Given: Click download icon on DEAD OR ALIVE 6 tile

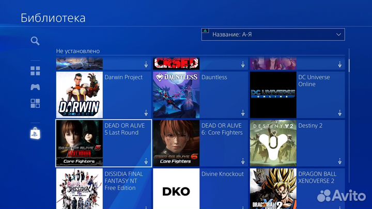Looking at the screenshot, I should tap(243, 162).
